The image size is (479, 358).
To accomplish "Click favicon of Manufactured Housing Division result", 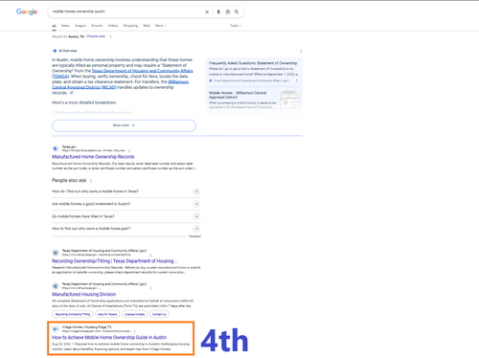I will pyautogui.click(x=56, y=286).
